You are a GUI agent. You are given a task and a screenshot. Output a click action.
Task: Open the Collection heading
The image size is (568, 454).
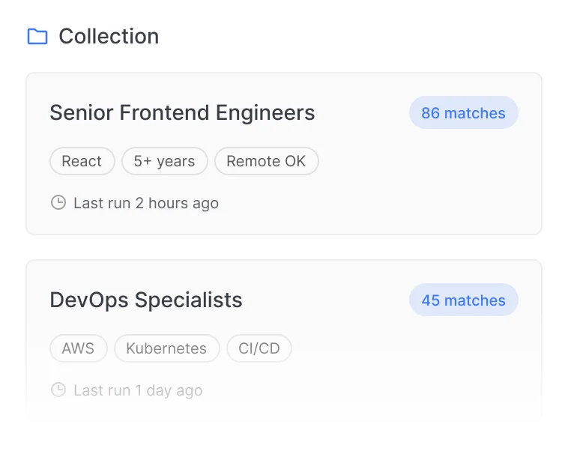click(109, 36)
